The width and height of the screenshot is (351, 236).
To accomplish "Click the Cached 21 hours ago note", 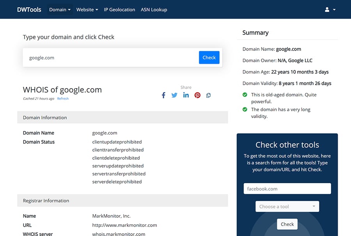I will tap(39, 98).
